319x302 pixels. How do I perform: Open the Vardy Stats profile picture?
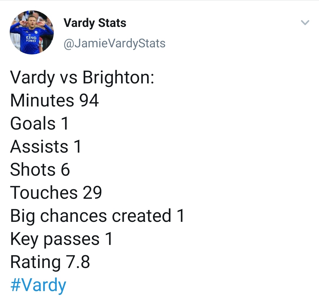[32, 33]
